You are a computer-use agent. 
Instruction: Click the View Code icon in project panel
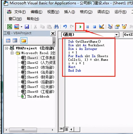click(8, 41)
